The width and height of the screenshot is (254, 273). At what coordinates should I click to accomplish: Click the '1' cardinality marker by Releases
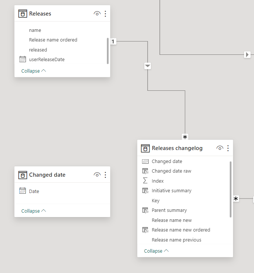click(x=113, y=41)
